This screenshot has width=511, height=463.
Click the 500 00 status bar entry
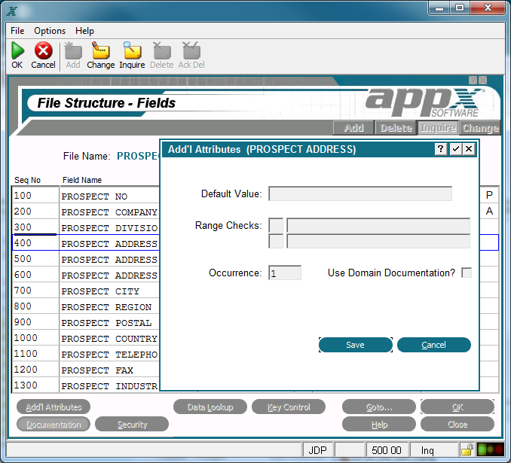[387, 450]
